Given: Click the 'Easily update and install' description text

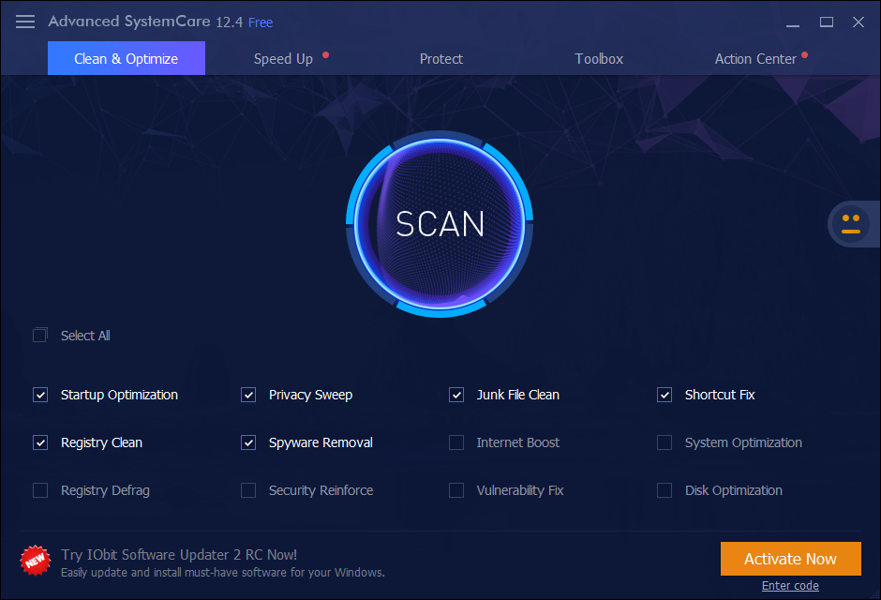Looking at the screenshot, I should [x=222, y=573].
